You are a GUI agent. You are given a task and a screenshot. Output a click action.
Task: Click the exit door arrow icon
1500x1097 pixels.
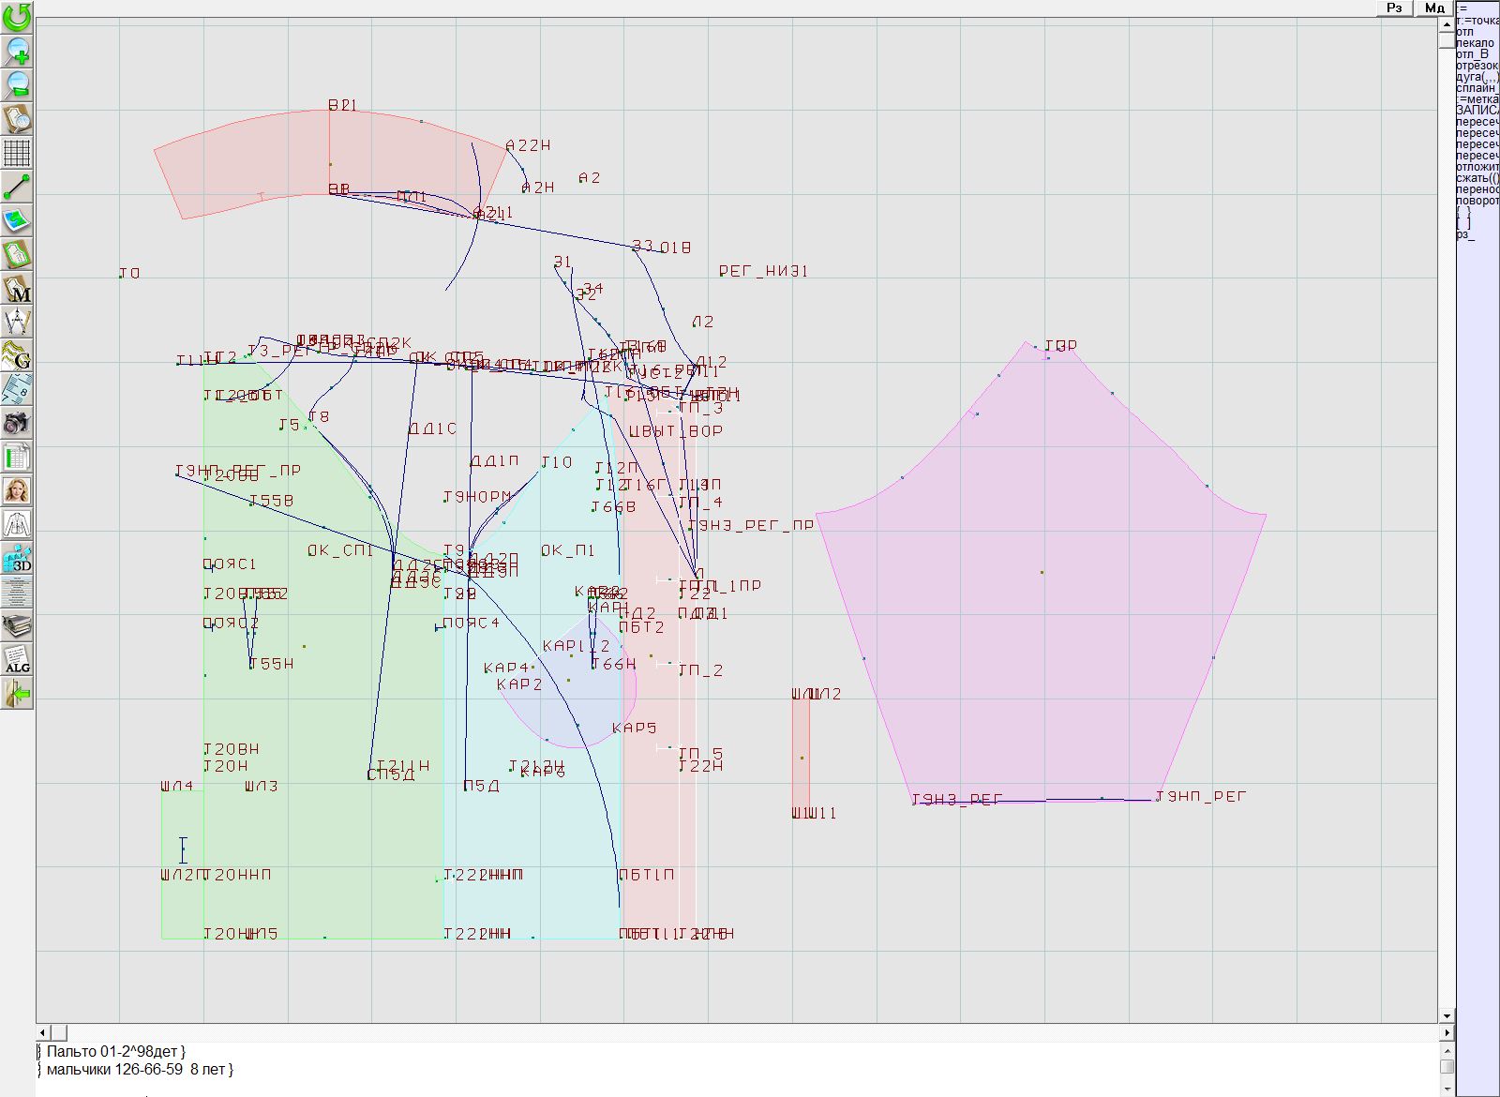(x=17, y=694)
